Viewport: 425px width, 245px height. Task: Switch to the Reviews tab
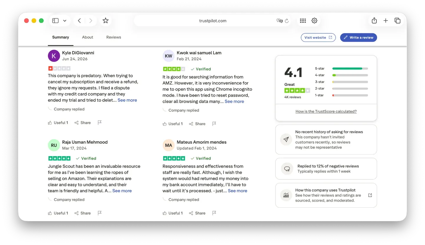114,37
